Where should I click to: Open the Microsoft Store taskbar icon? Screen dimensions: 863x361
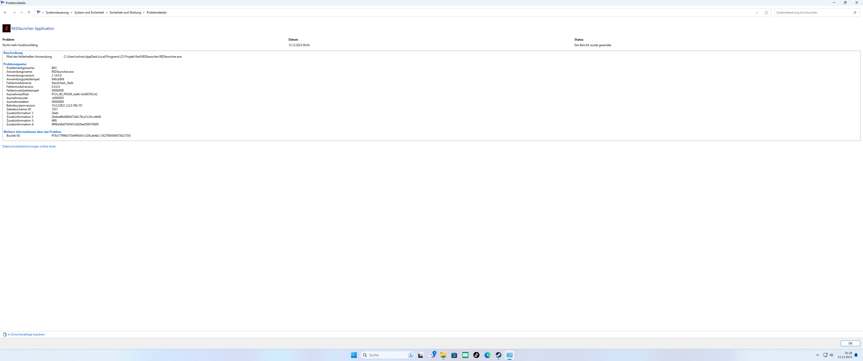(x=454, y=355)
